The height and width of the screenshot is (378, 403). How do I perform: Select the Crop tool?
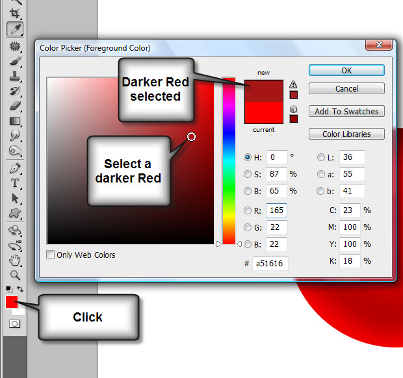(15, 14)
